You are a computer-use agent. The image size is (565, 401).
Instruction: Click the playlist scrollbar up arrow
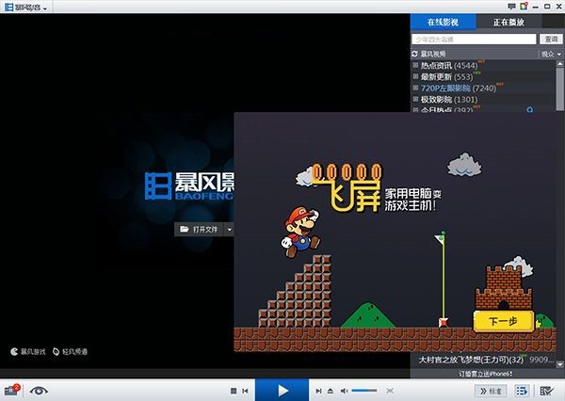(x=559, y=64)
